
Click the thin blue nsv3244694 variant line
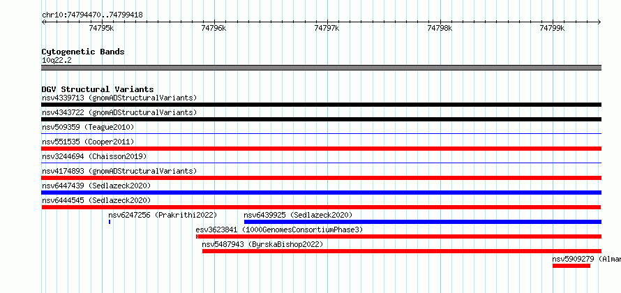(321, 163)
